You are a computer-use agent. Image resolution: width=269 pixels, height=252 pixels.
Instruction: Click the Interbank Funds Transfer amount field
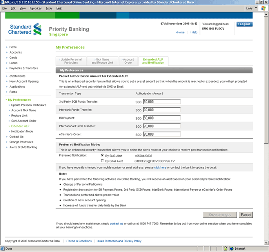(162, 110)
